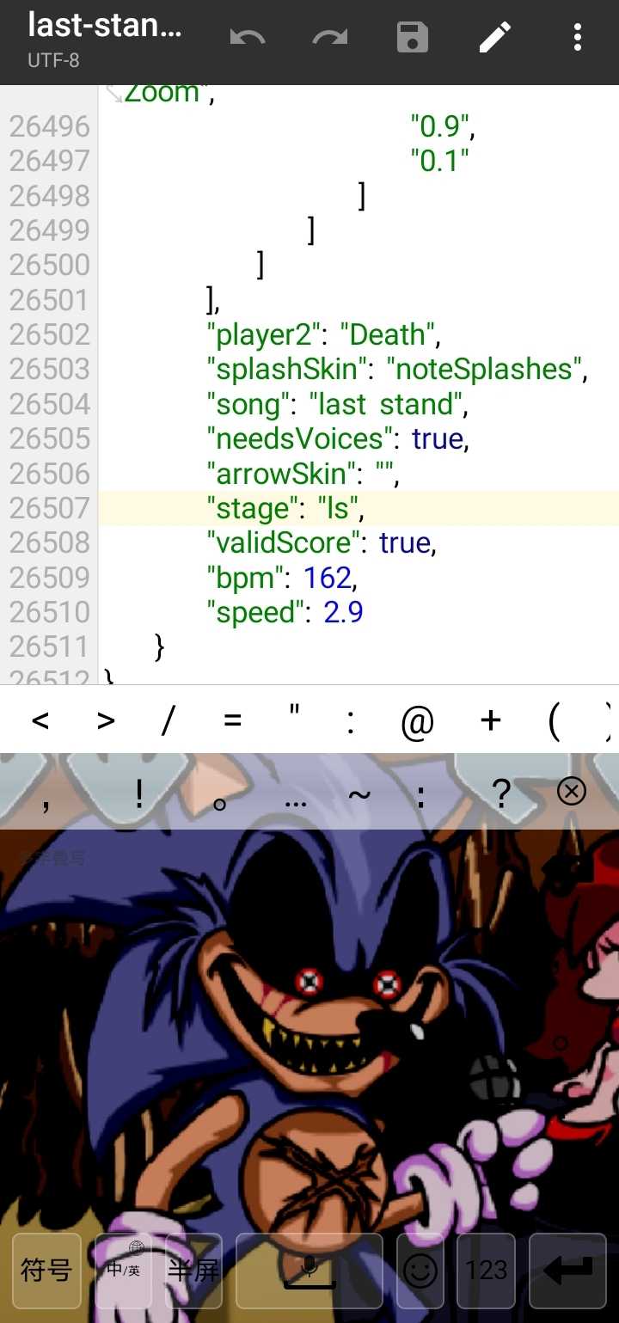
Task: Open the 符号 symbols panel
Action: click(46, 1271)
